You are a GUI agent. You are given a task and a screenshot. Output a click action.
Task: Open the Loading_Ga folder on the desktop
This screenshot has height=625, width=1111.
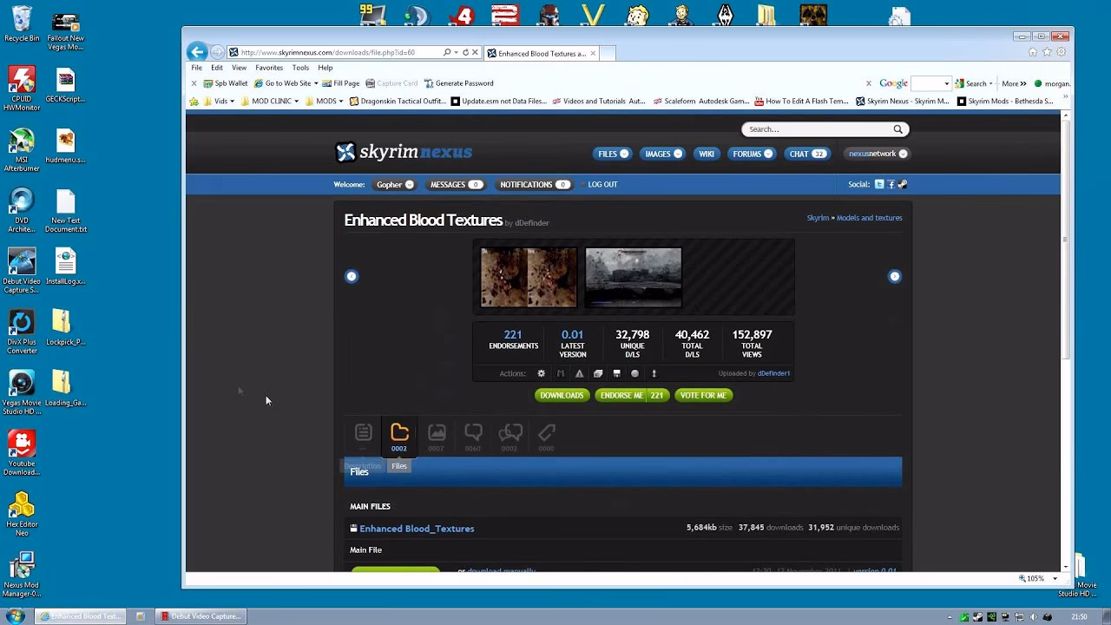click(x=65, y=389)
